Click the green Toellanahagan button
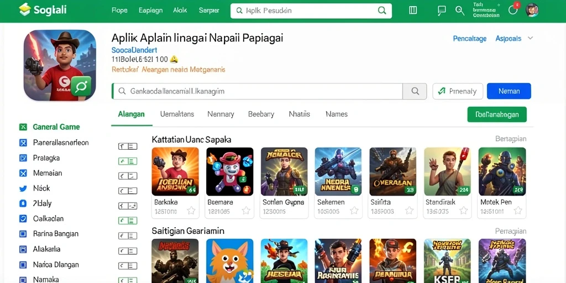This screenshot has height=283, width=566. pos(497,114)
